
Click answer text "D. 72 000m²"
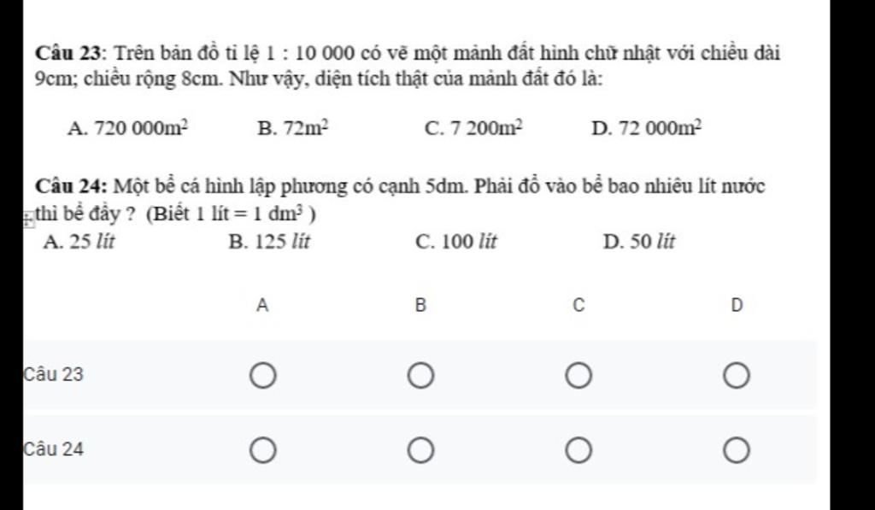click(646, 129)
